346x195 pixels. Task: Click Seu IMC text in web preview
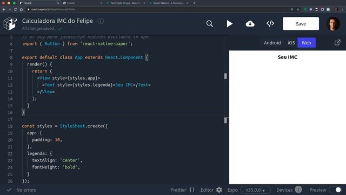click(287, 57)
